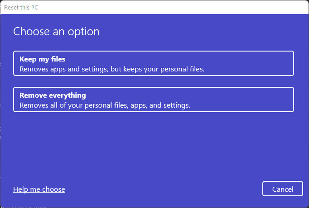Click the bold Remove everything title
Screen dimensions: 309x208
click(53, 95)
